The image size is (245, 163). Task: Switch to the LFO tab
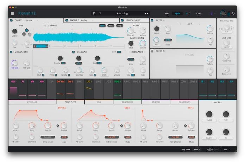tap(99, 102)
